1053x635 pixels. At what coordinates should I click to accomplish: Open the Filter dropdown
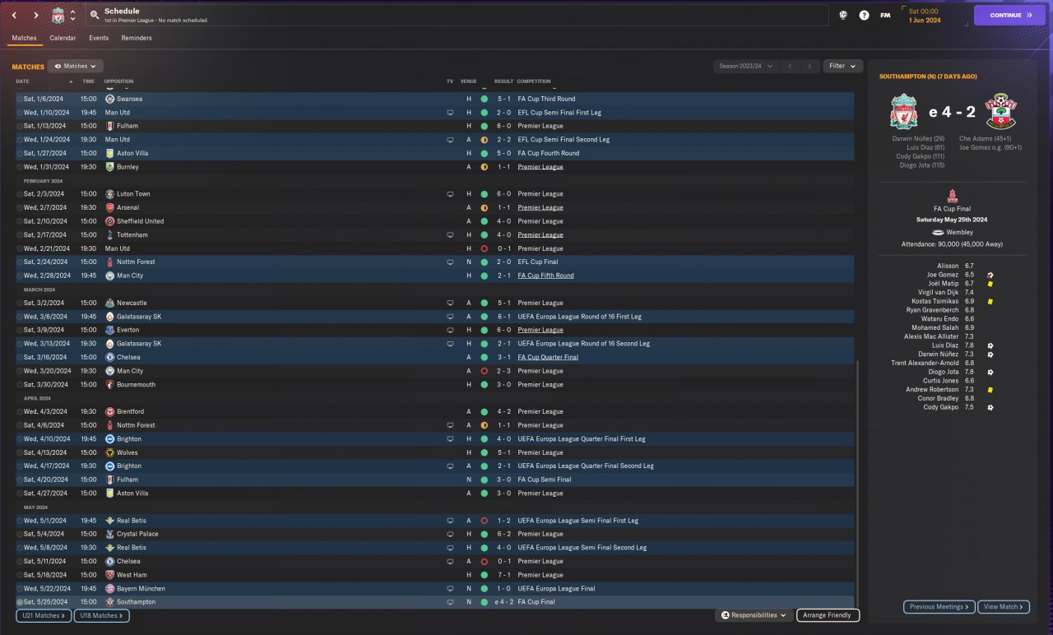click(842, 66)
